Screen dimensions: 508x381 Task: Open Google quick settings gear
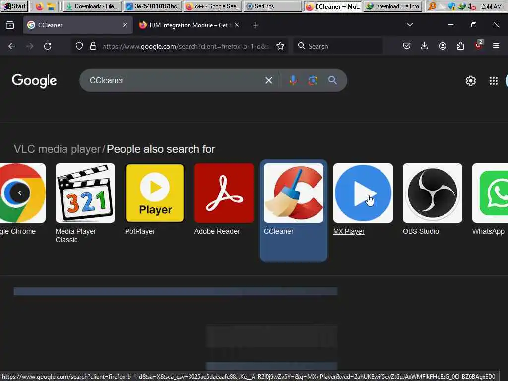[470, 81]
